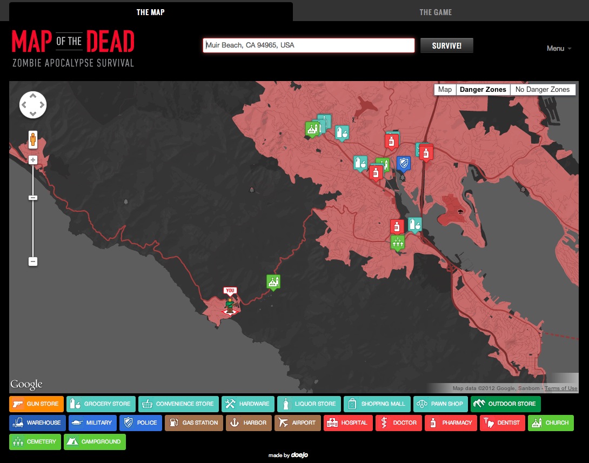The height and width of the screenshot is (463, 589).
Task: Select The Map tab
Action: coord(150,12)
